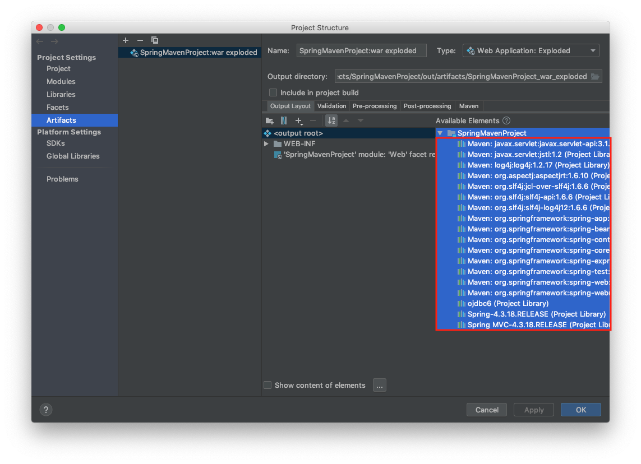Select SpringMavenProject:war exploded artifact in list

pos(190,52)
